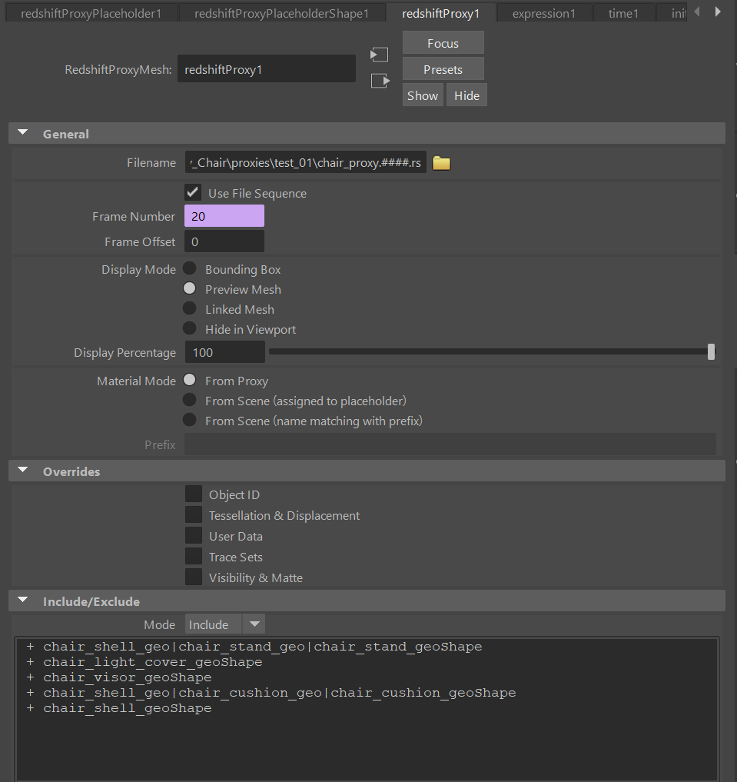
Task: Collapse the General section
Action: click(x=23, y=133)
